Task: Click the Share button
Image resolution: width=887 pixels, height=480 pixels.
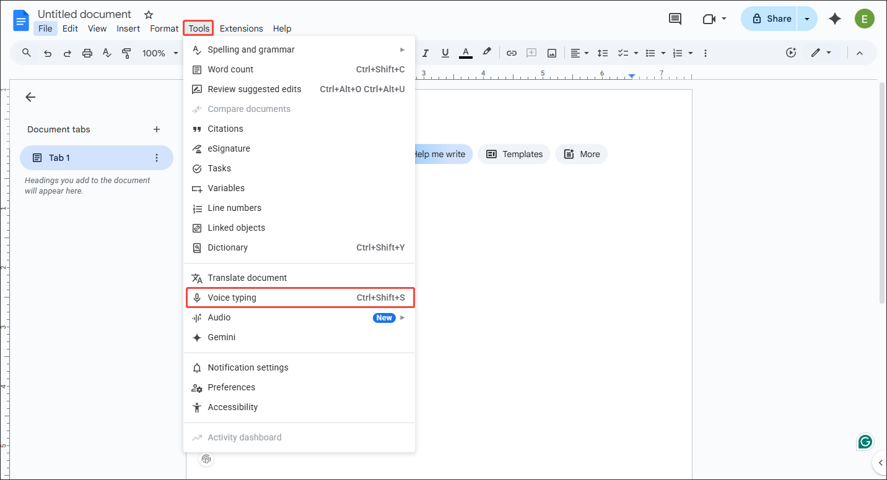Action: tap(772, 18)
